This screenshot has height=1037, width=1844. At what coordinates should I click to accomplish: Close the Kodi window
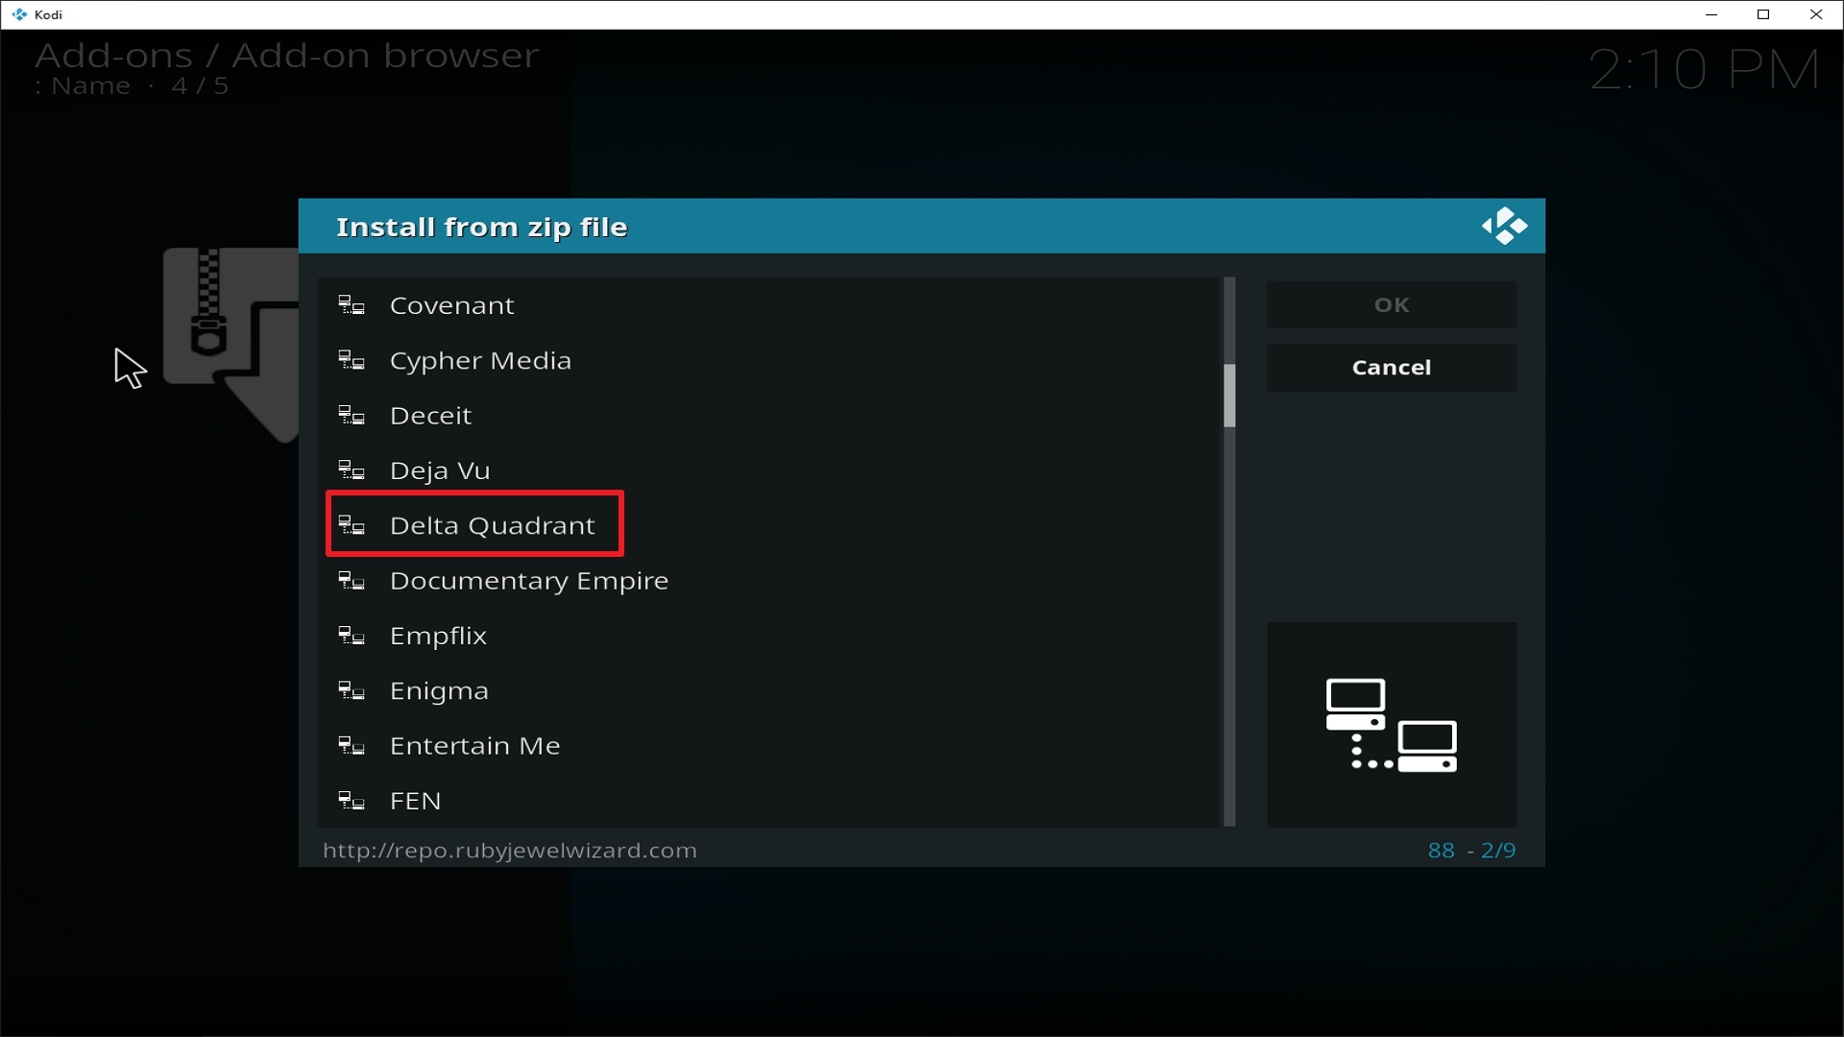[1816, 14]
